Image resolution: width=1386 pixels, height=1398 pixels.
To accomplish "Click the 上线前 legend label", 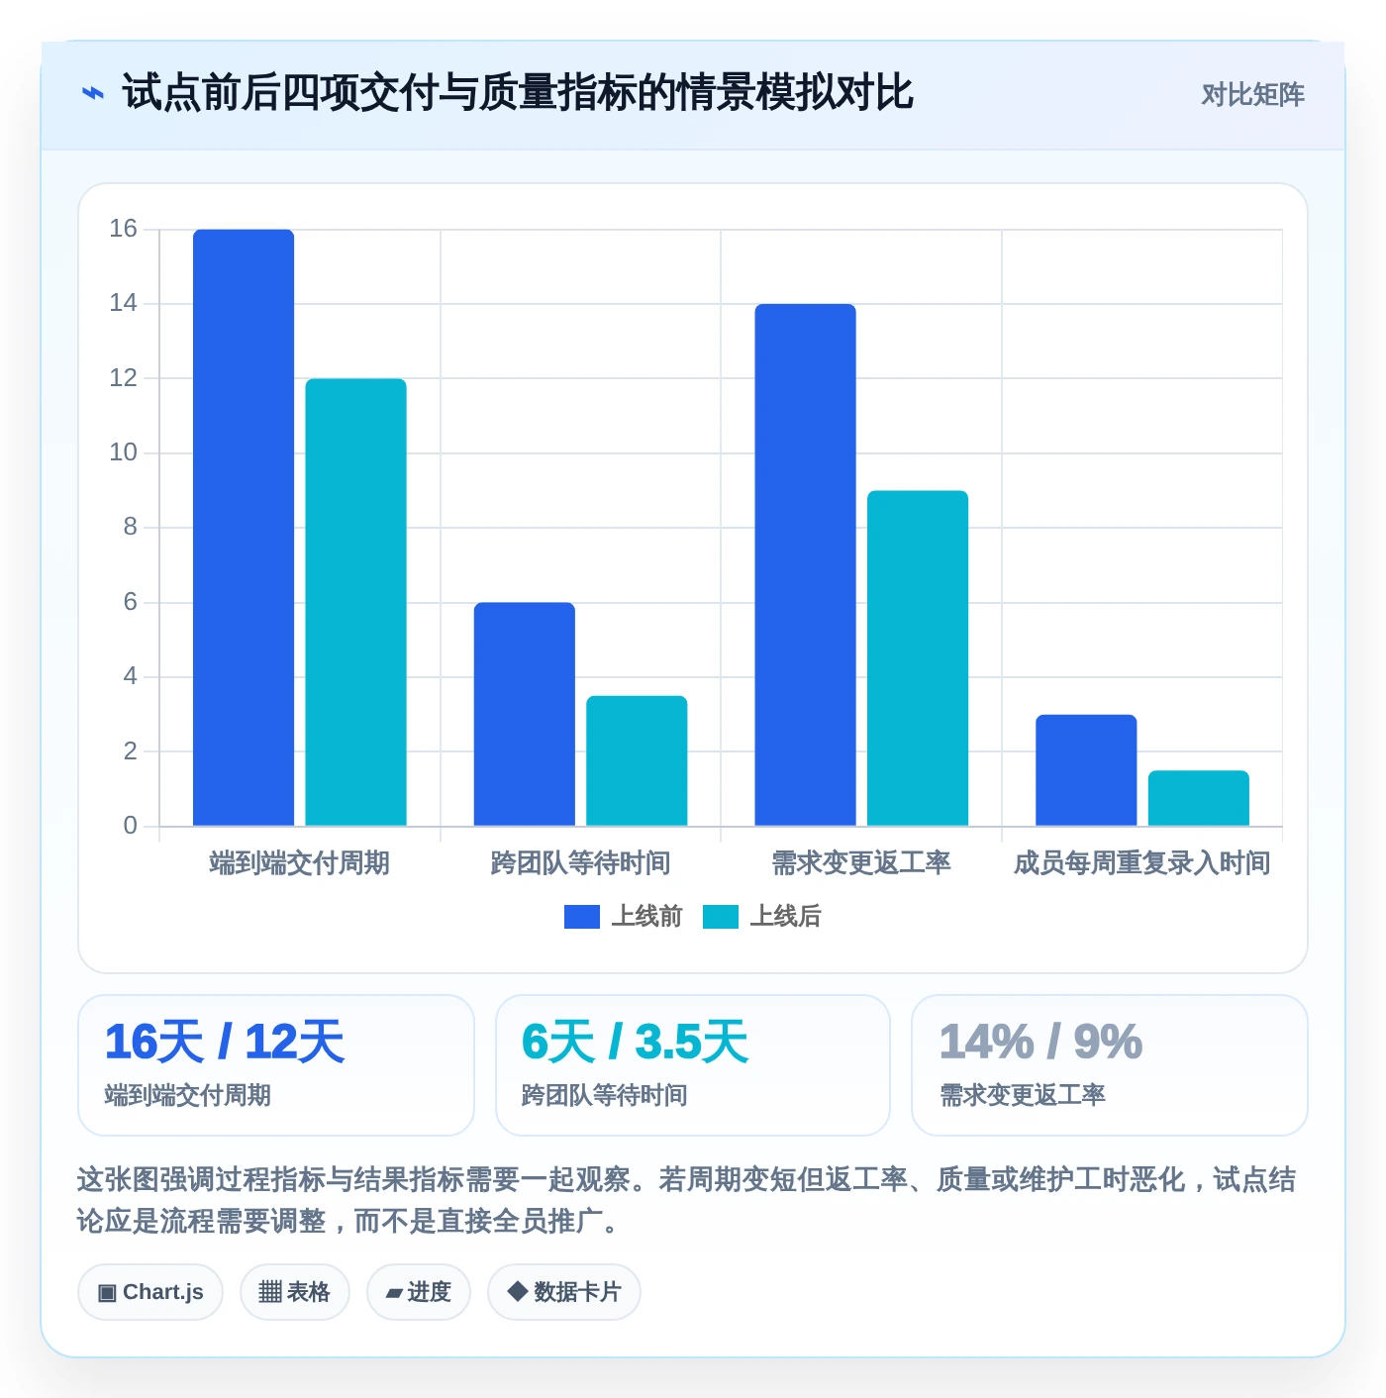I will pos(647,917).
